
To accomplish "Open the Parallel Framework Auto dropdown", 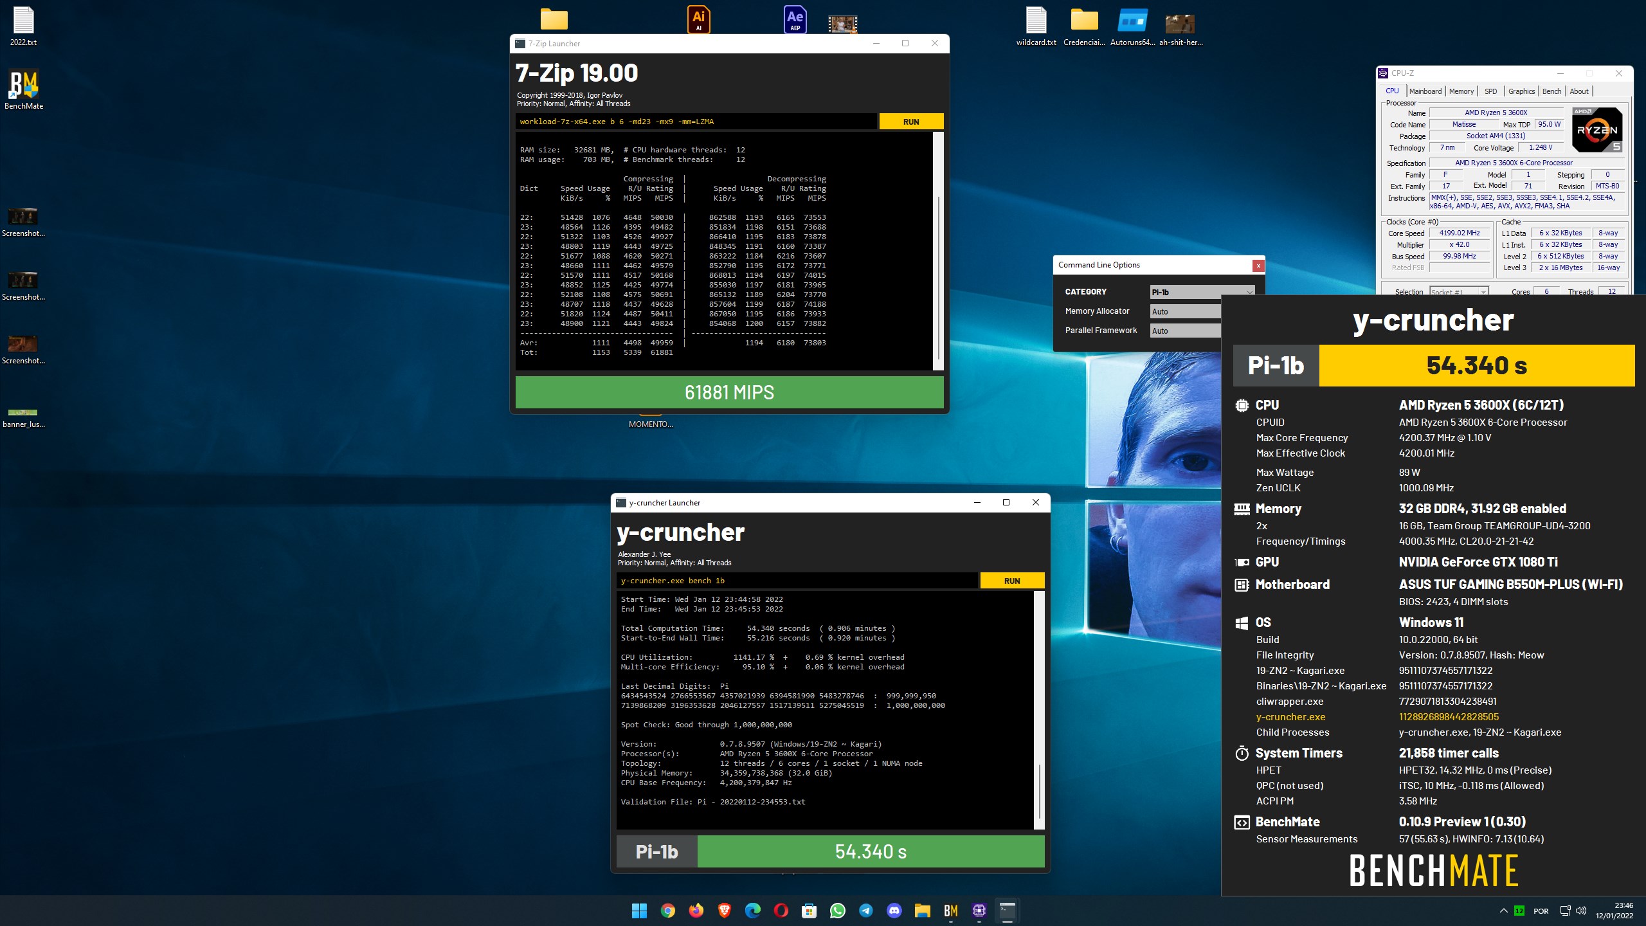I will pyautogui.click(x=1186, y=331).
